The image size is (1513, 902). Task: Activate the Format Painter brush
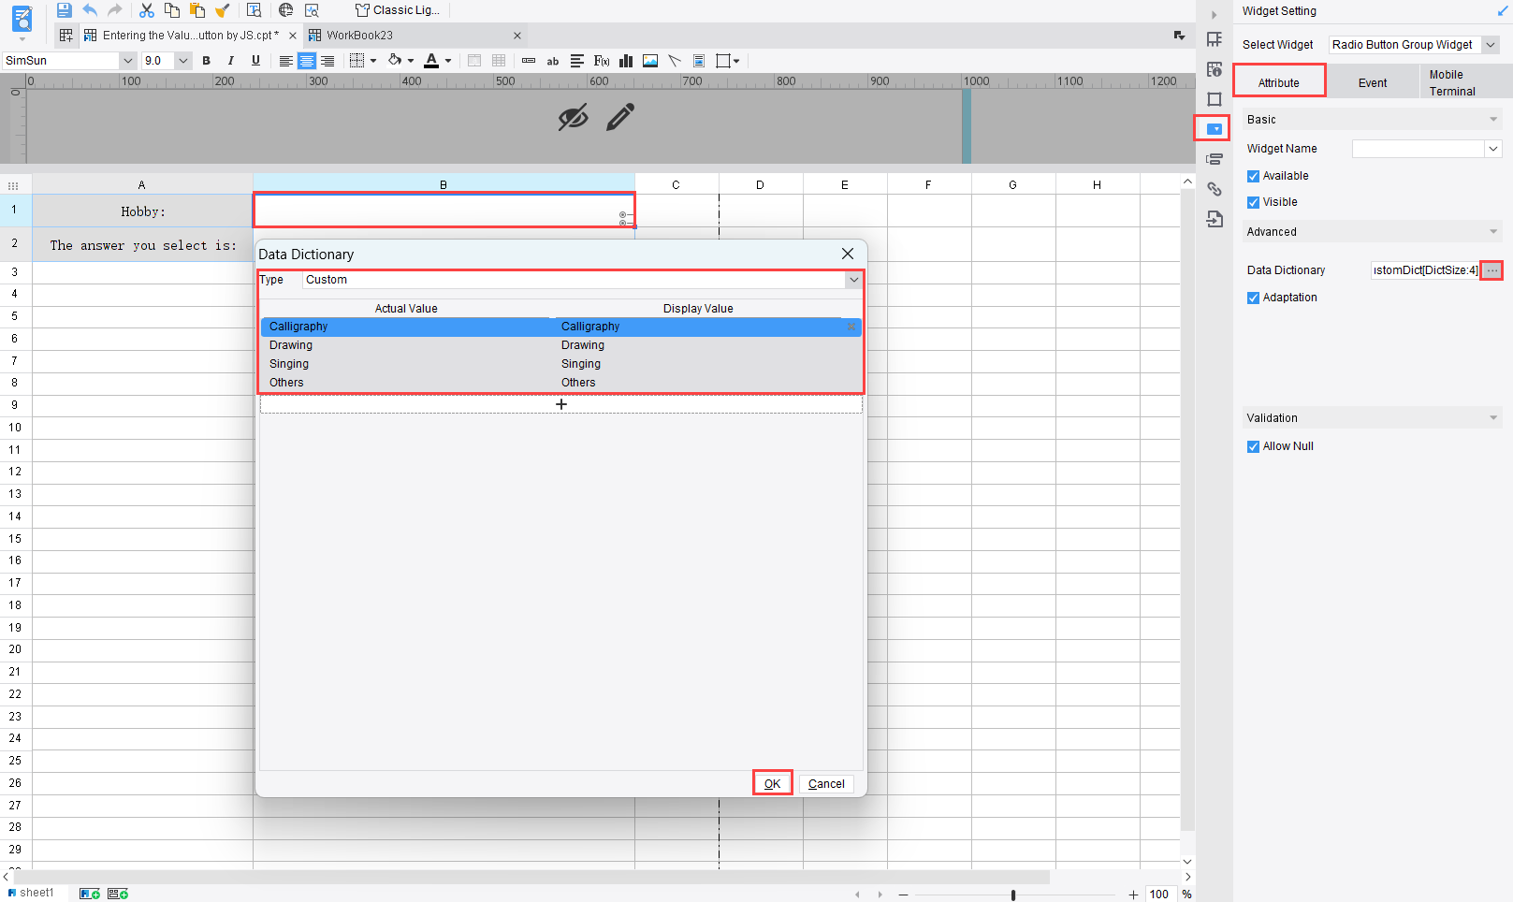point(223,10)
